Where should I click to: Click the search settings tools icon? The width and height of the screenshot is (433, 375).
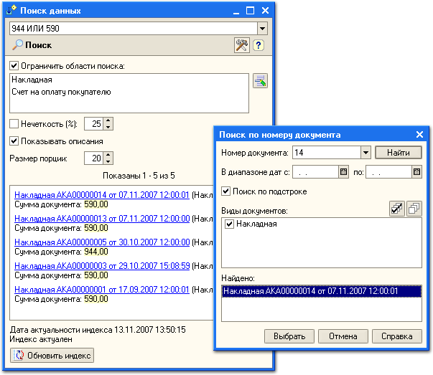(242, 45)
